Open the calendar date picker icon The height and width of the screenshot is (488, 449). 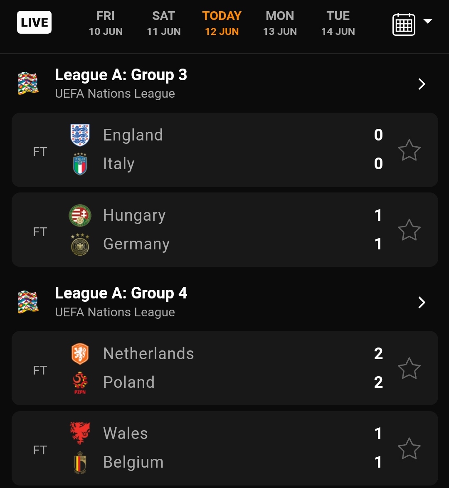coord(404,24)
